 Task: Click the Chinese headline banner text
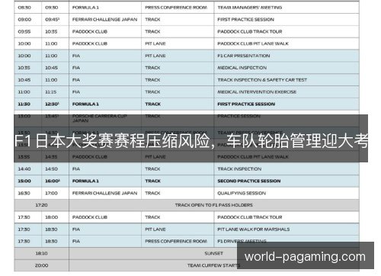click(191, 141)
